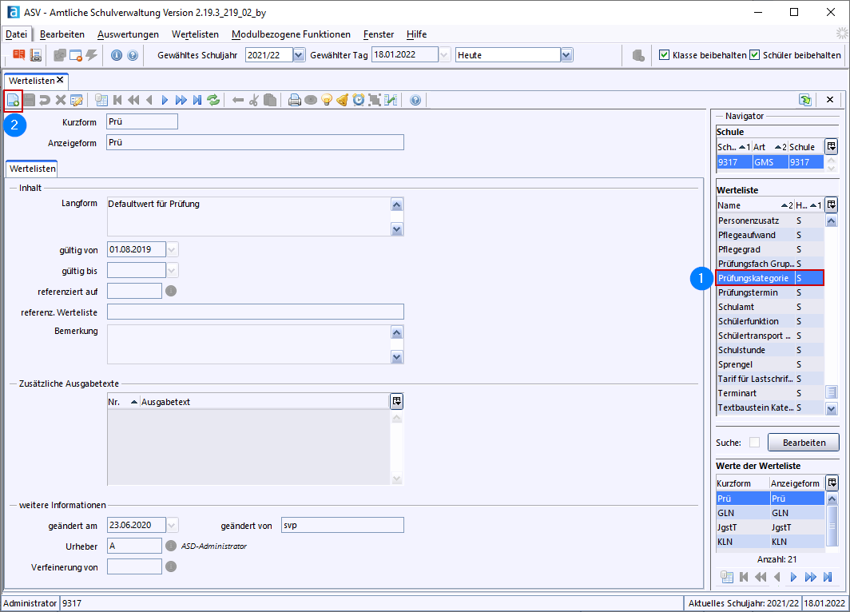Click info icon next to referenziert auf

tap(171, 291)
